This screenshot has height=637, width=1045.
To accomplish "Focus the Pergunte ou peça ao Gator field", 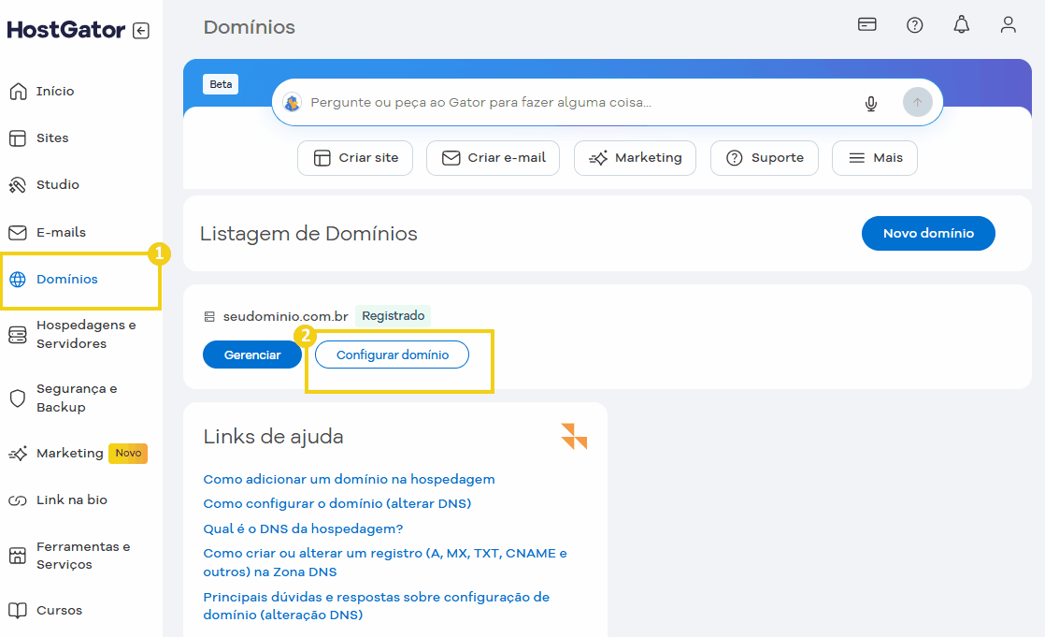I will (x=580, y=103).
